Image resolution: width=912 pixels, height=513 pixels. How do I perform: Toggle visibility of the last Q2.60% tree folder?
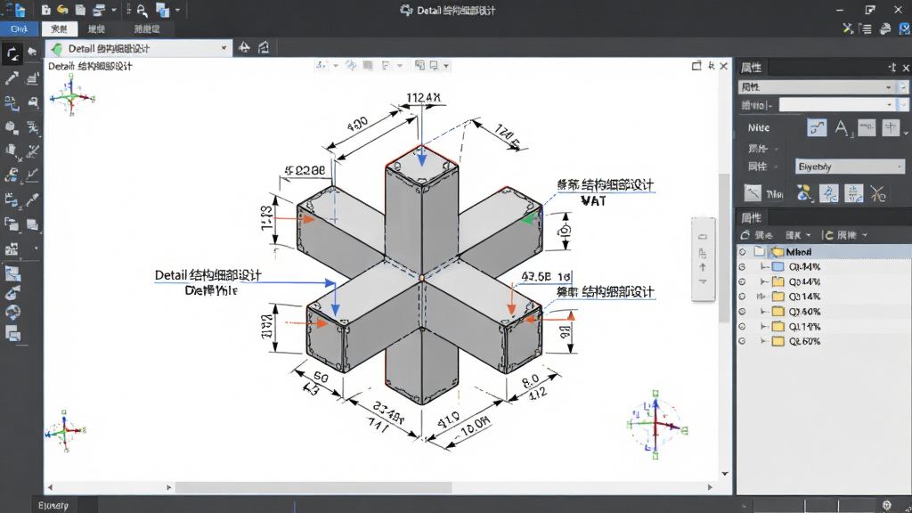click(742, 341)
